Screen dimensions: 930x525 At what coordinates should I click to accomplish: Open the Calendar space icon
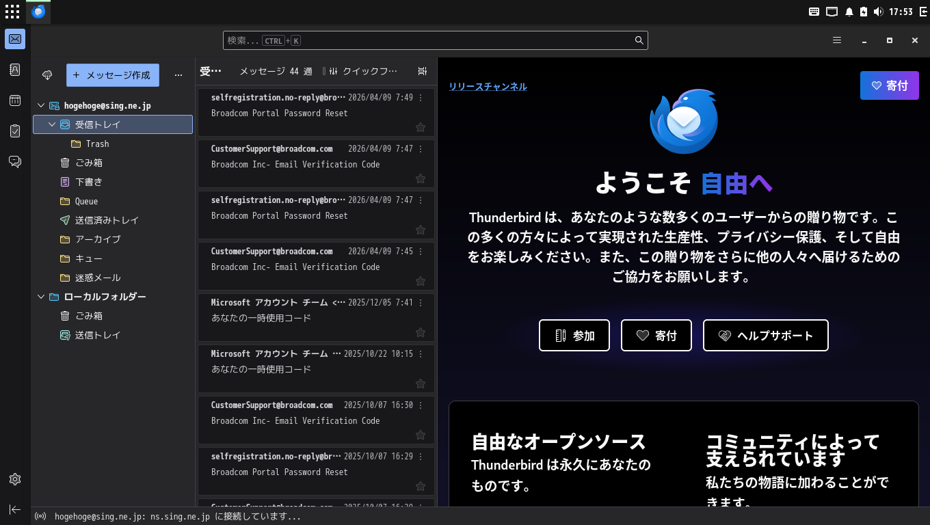(x=15, y=100)
